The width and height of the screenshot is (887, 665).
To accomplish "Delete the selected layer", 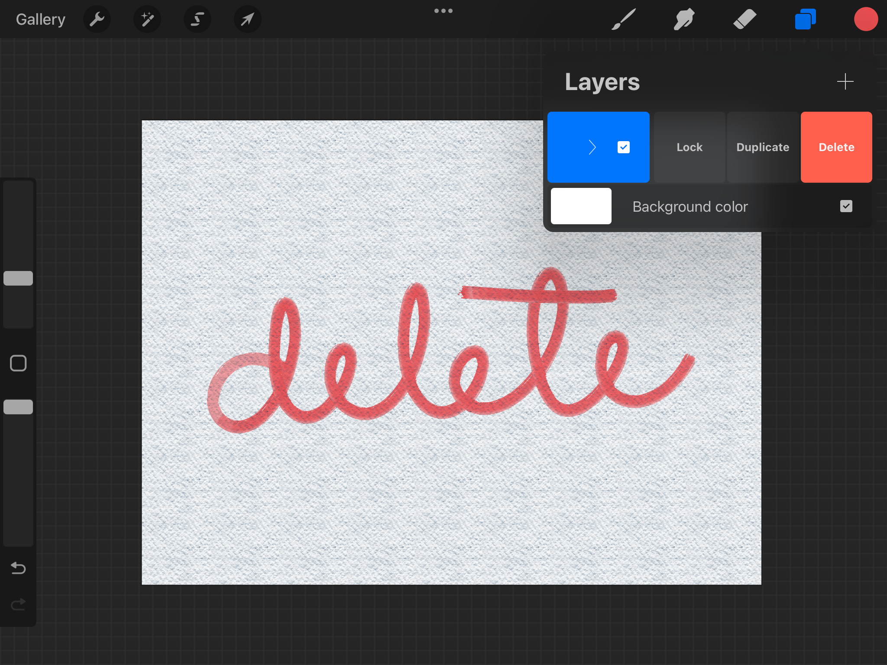I will (x=836, y=147).
